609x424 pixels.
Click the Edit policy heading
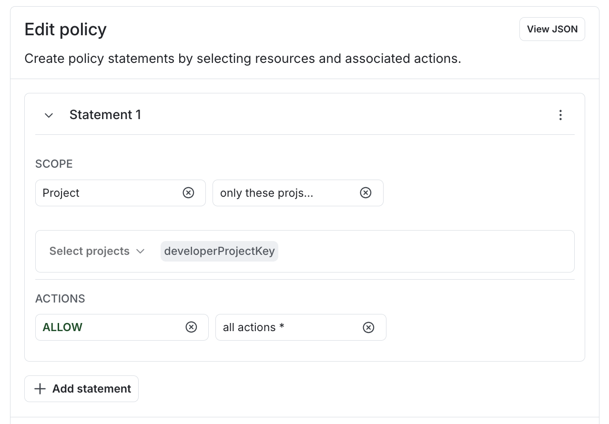pos(65,30)
